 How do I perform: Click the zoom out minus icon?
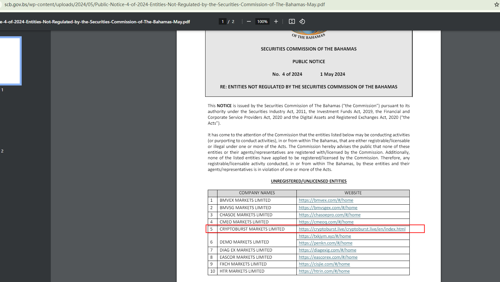click(x=249, y=21)
